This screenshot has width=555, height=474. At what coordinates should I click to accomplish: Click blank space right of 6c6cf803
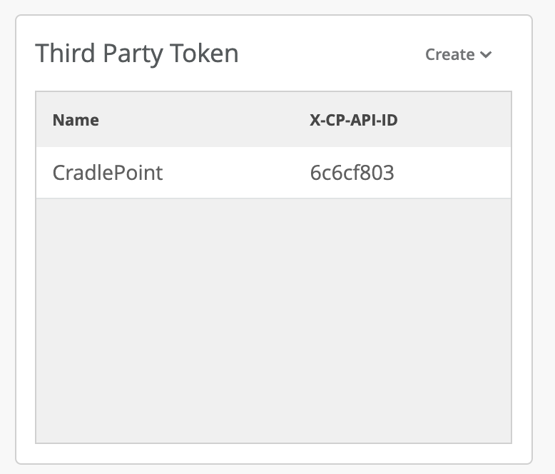coord(457,173)
